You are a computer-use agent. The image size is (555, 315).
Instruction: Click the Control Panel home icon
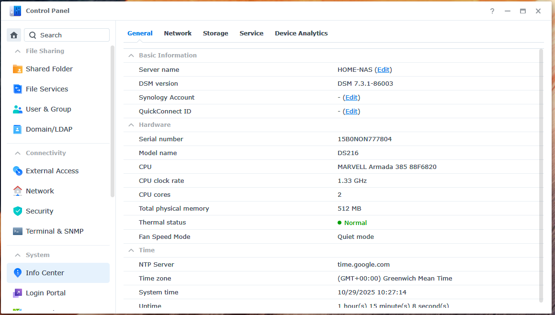(x=14, y=35)
